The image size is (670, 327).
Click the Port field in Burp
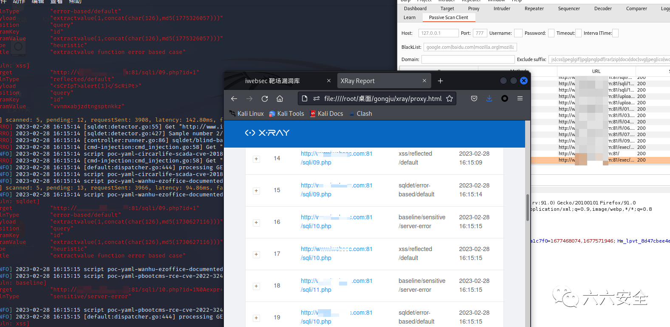(480, 33)
